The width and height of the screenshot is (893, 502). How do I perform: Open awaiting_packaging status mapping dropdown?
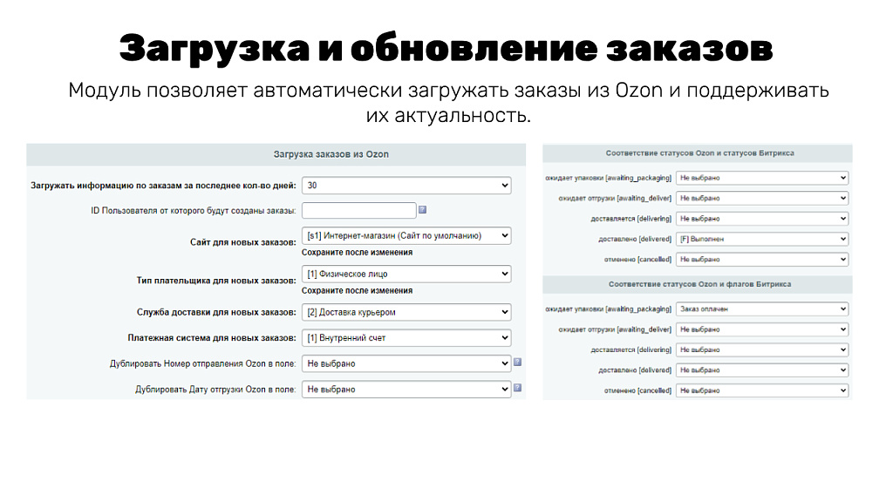[x=761, y=177]
